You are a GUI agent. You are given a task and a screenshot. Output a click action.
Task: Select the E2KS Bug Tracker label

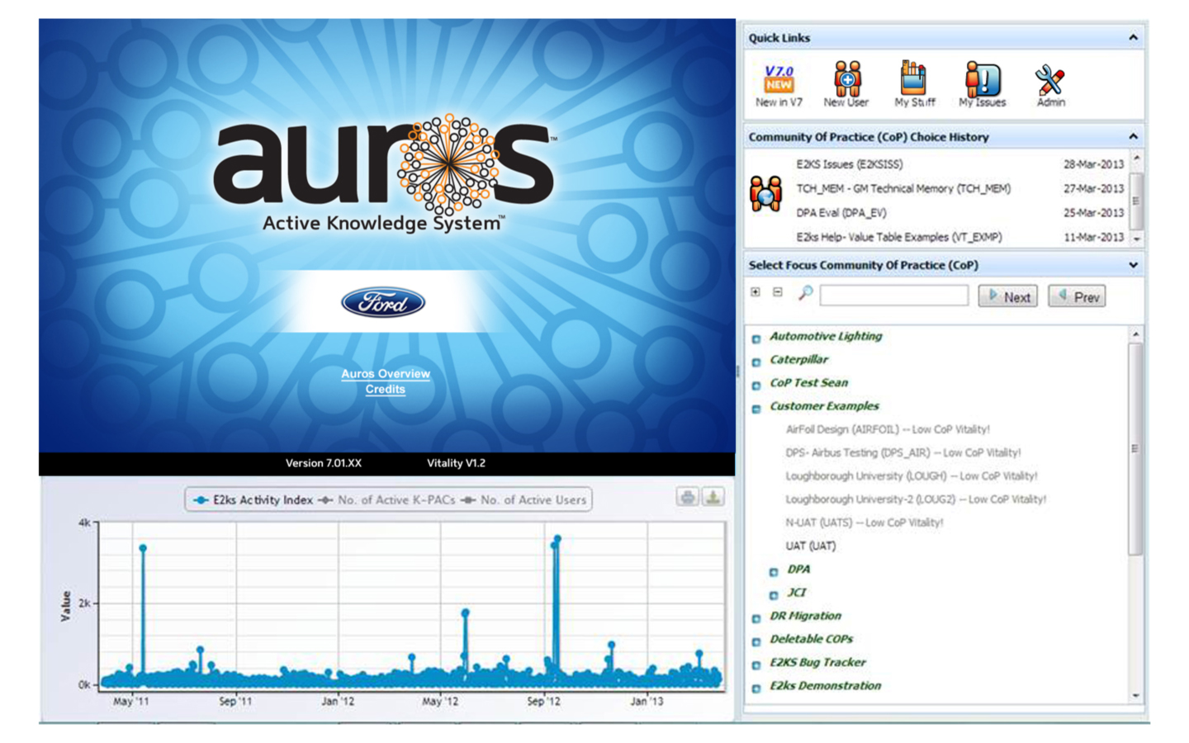tap(818, 662)
